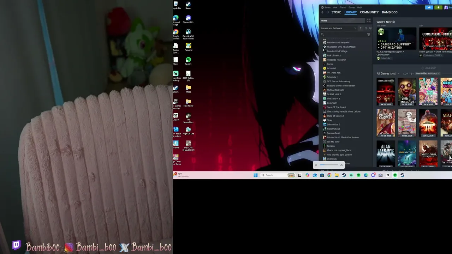The image size is (452, 254).
Task: Go forward with Steam's forward arrow
Action: coord(328,12)
